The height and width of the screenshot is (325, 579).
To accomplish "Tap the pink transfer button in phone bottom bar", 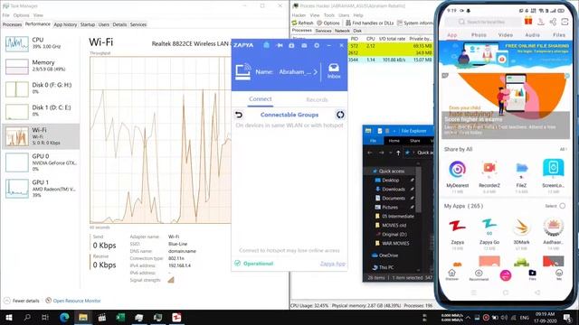I will click(506, 274).
